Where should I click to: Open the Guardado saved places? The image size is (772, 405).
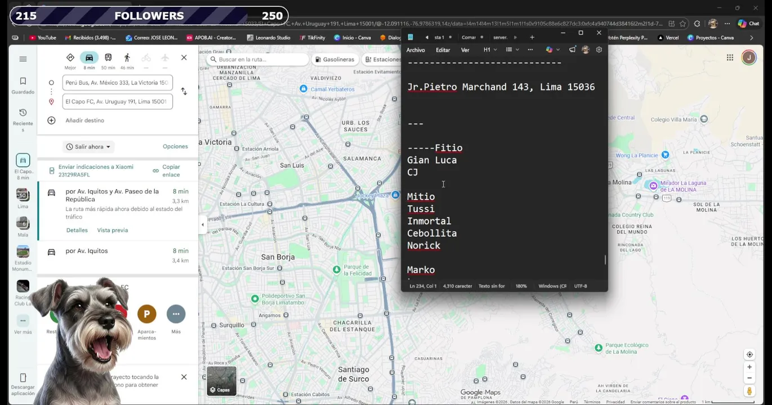pos(23,85)
